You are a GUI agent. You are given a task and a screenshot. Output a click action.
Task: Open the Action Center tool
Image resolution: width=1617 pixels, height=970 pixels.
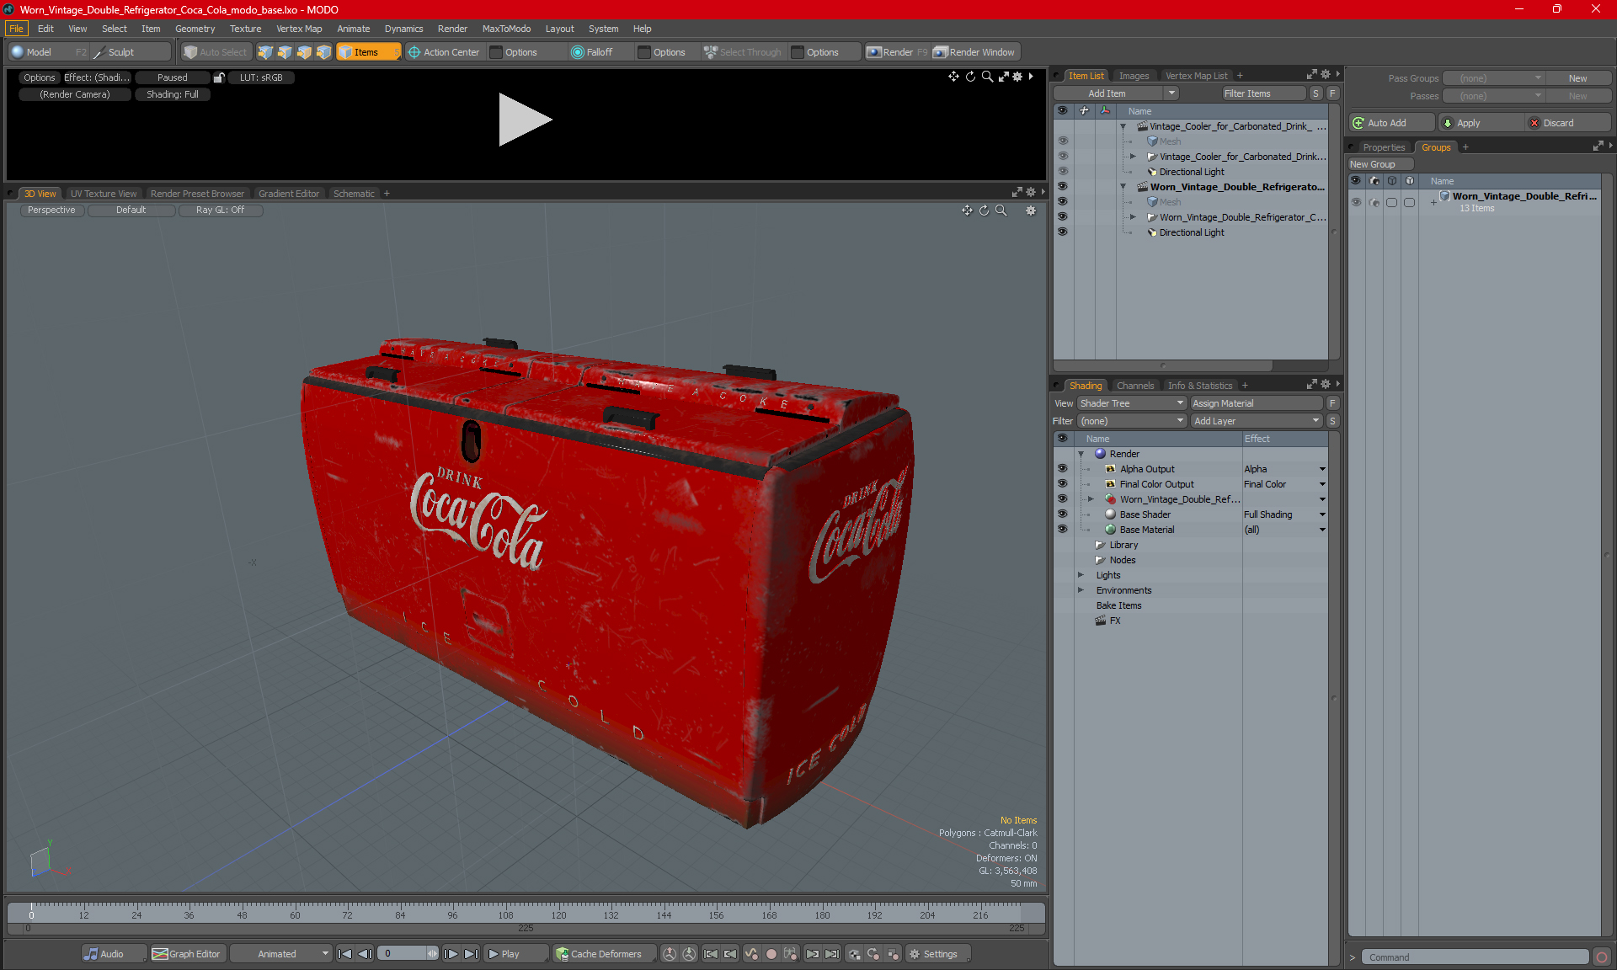(x=445, y=52)
